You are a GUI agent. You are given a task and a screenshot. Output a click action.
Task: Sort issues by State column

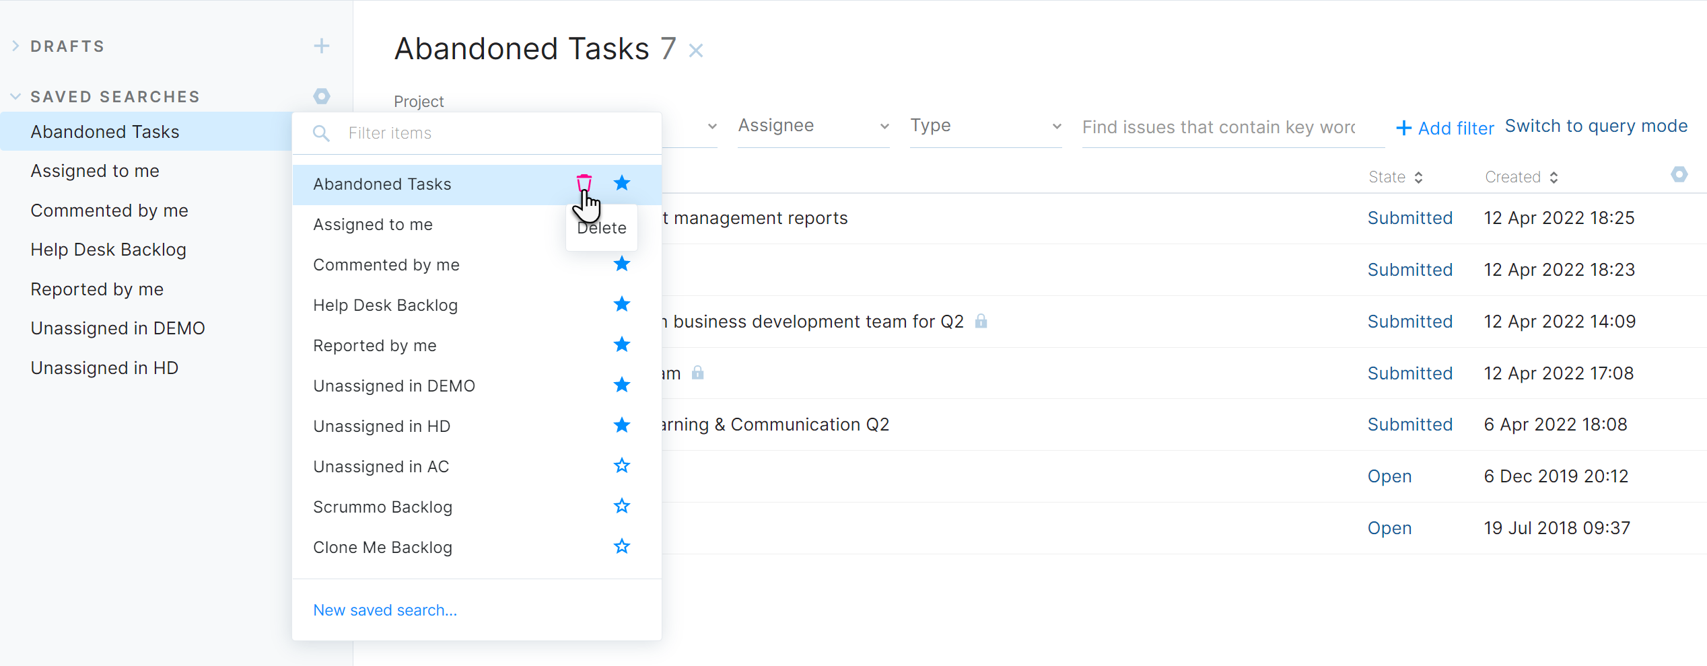[x=1395, y=177]
